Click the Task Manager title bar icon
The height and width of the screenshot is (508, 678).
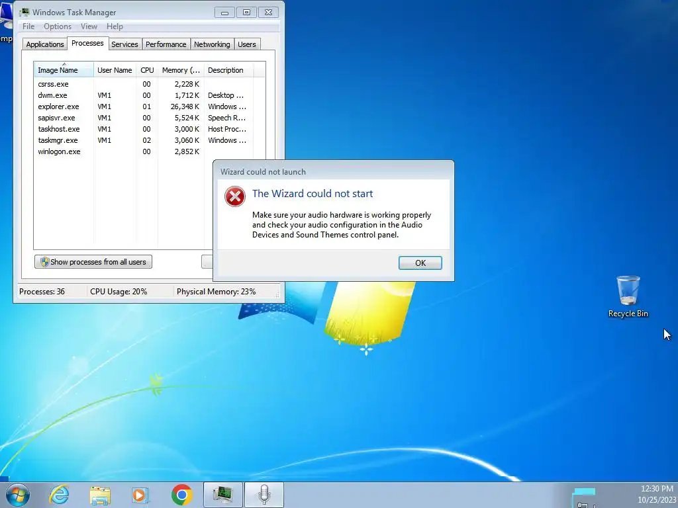[x=24, y=12]
